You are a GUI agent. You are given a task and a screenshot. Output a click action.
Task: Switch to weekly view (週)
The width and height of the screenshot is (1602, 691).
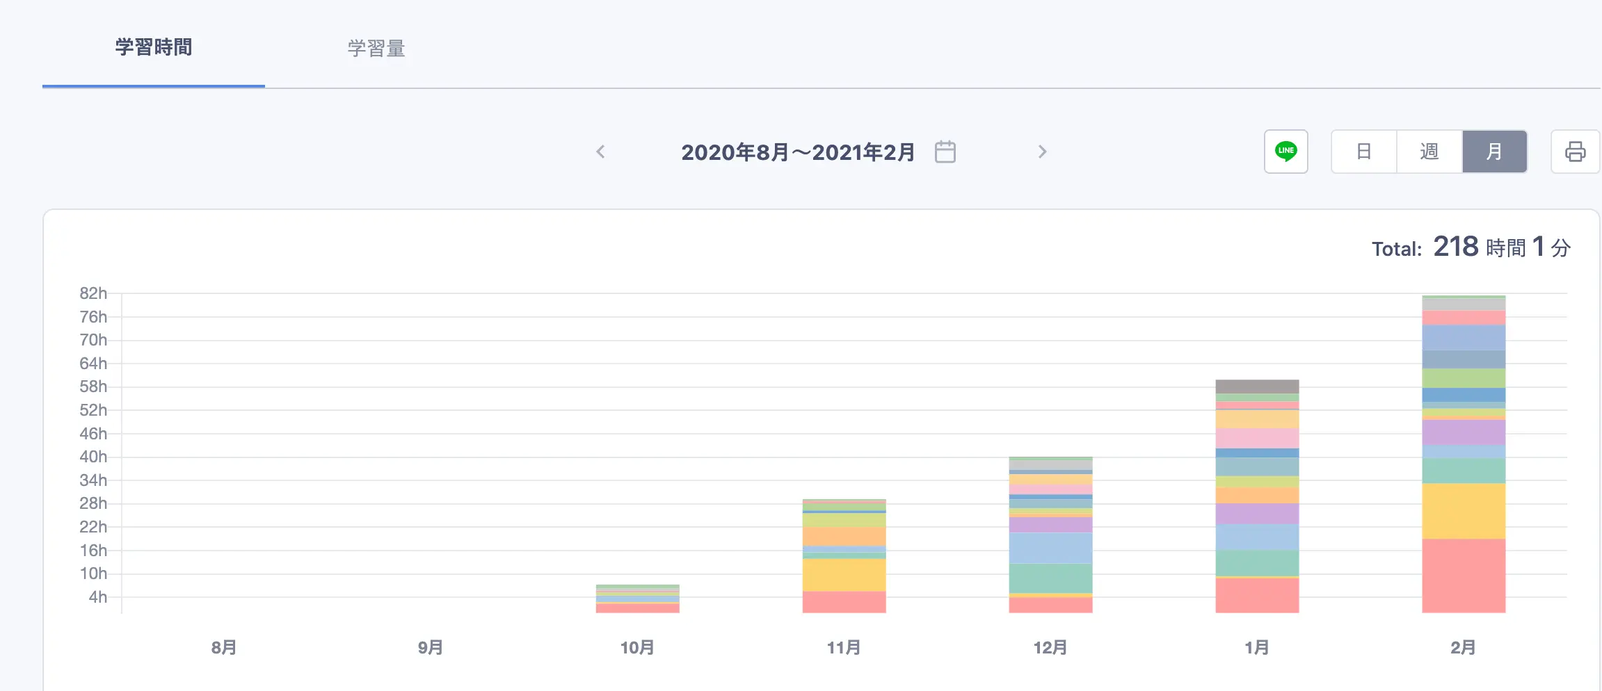[x=1429, y=152]
